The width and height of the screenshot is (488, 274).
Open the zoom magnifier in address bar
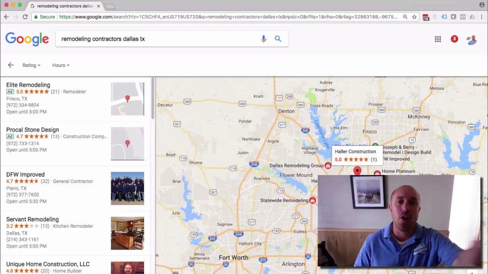(x=405, y=17)
